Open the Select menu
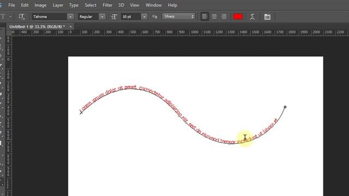Screen dimensions: 349x196 [x=91, y=5]
